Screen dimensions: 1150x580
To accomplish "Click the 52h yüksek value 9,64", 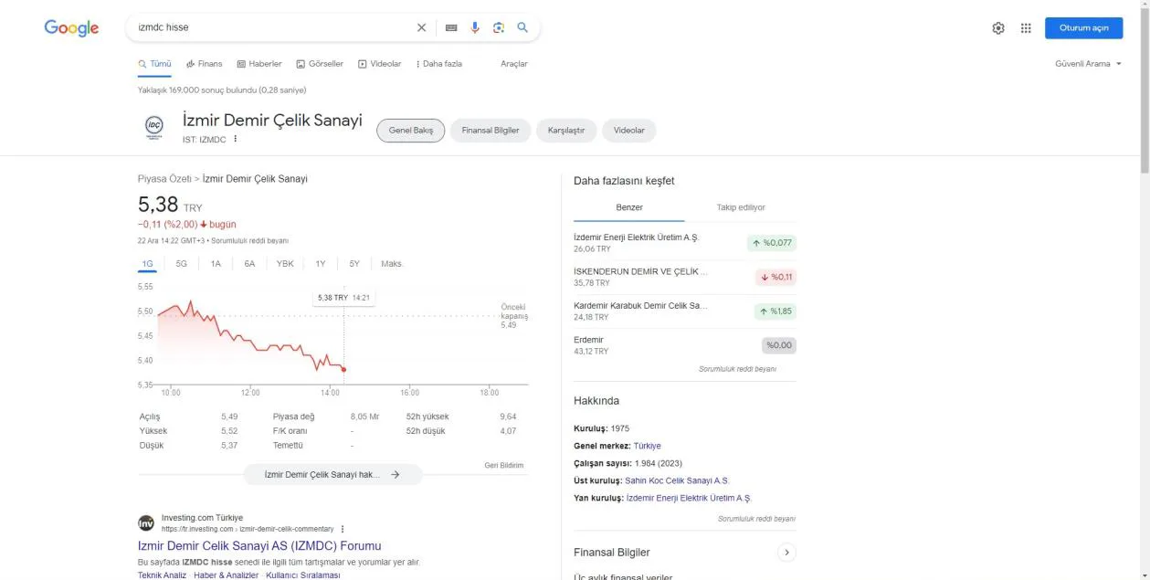I will pos(508,417).
